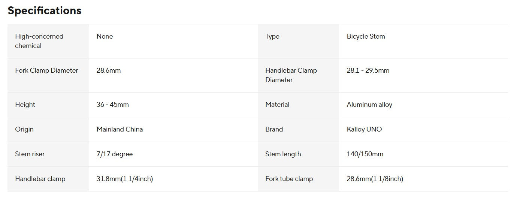Screen dimensions: 514x199
Task: Click the Height label cell
Action: coord(25,105)
